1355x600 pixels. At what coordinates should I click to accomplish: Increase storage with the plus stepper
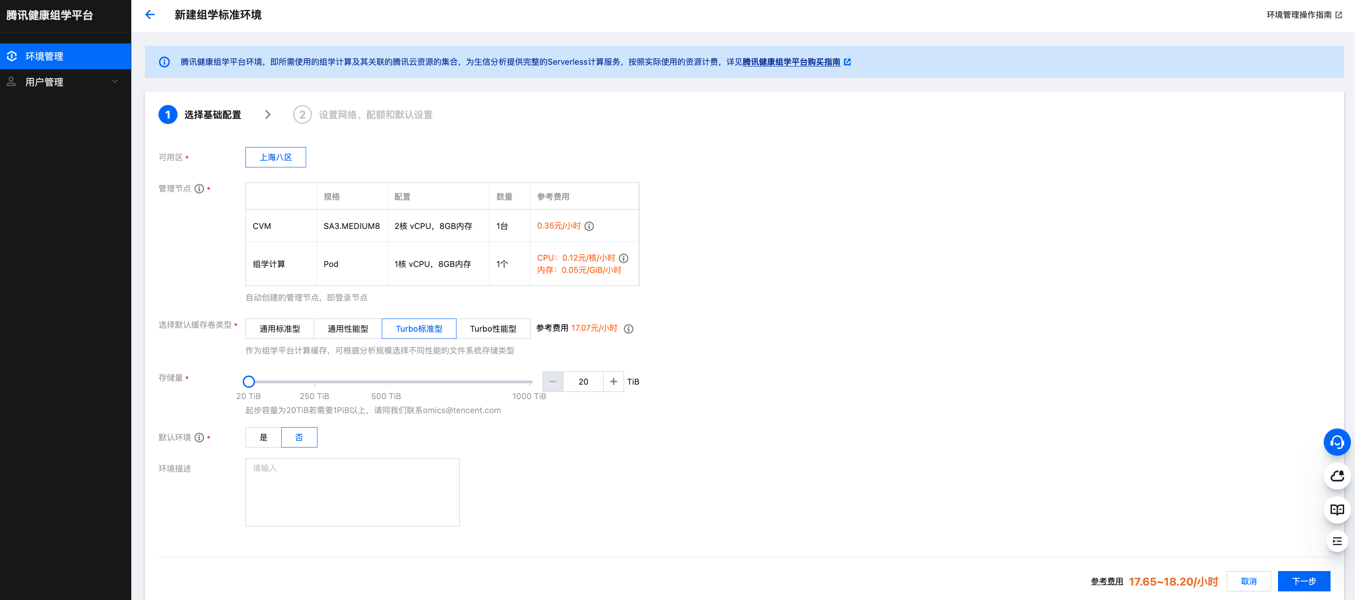click(x=613, y=381)
